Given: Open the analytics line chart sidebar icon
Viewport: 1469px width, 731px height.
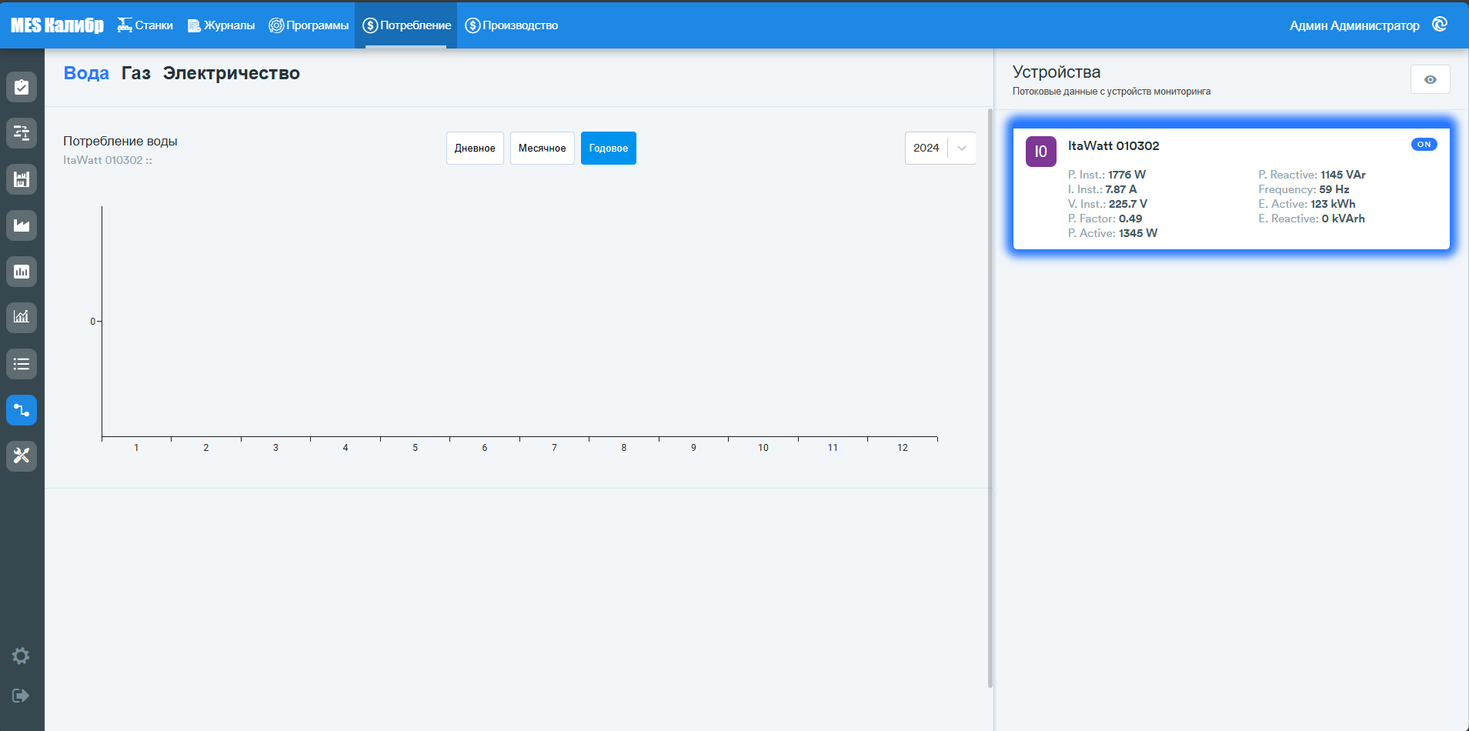Looking at the screenshot, I should click(x=22, y=318).
